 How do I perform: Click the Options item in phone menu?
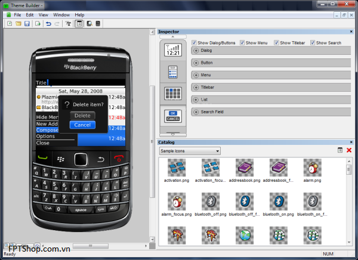click(45, 137)
